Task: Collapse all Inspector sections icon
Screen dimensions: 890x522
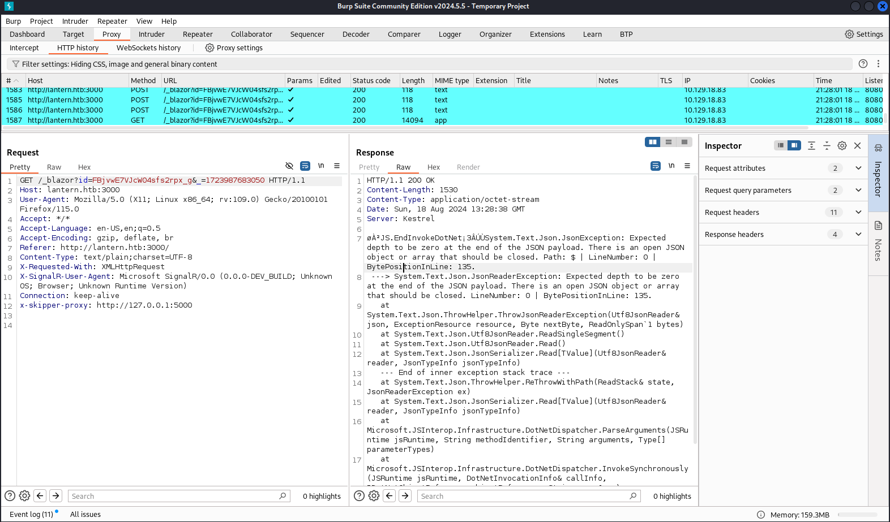Action: [x=827, y=145]
